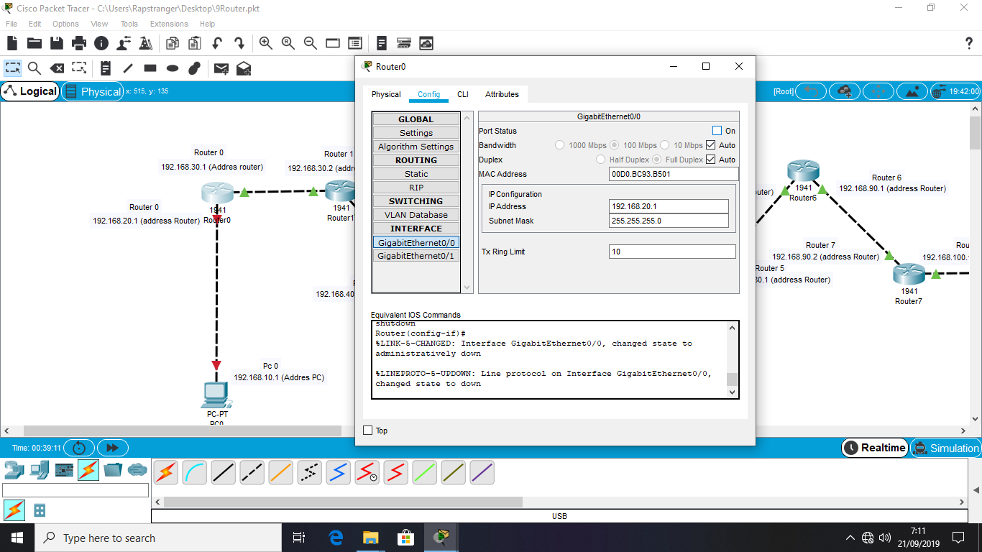Click the Fast Forward Time button
Image resolution: width=982 pixels, height=552 pixels.
tap(113, 448)
